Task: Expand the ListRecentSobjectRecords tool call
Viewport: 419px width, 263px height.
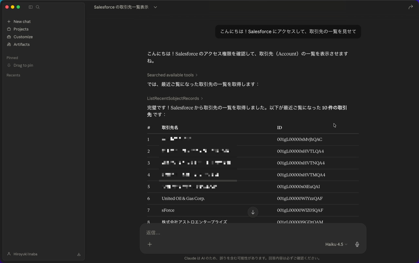Action: [x=175, y=98]
